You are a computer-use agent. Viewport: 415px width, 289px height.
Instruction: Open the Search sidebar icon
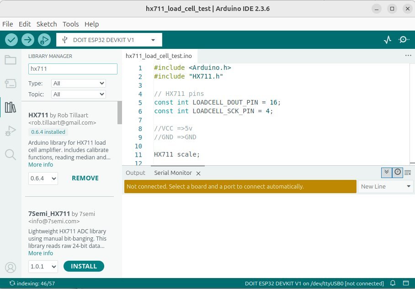click(x=11, y=154)
